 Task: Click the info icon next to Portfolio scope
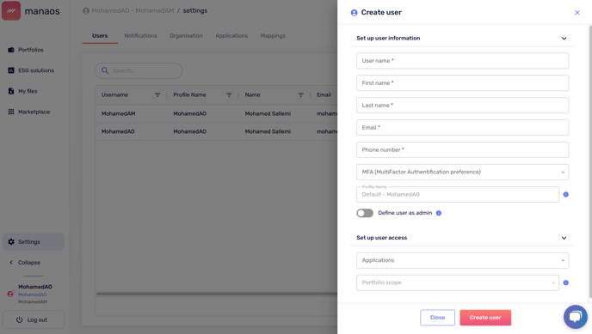(565, 282)
